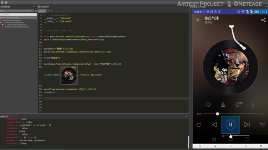Open the dropdown arrow beside new-script icon

51,11
